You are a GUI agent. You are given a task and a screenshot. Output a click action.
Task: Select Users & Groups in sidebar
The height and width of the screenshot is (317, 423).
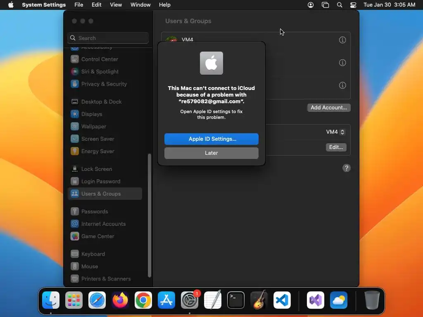point(105,194)
